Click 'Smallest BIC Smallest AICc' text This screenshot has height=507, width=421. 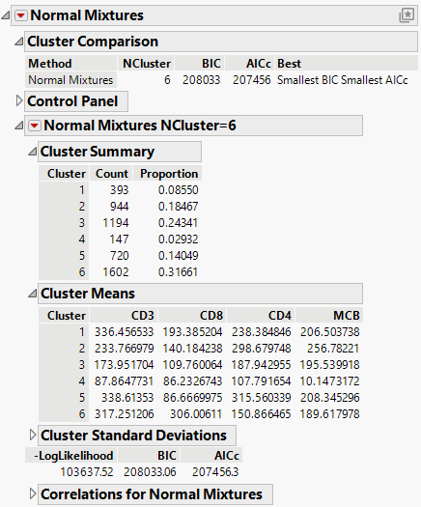click(x=343, y=80)
